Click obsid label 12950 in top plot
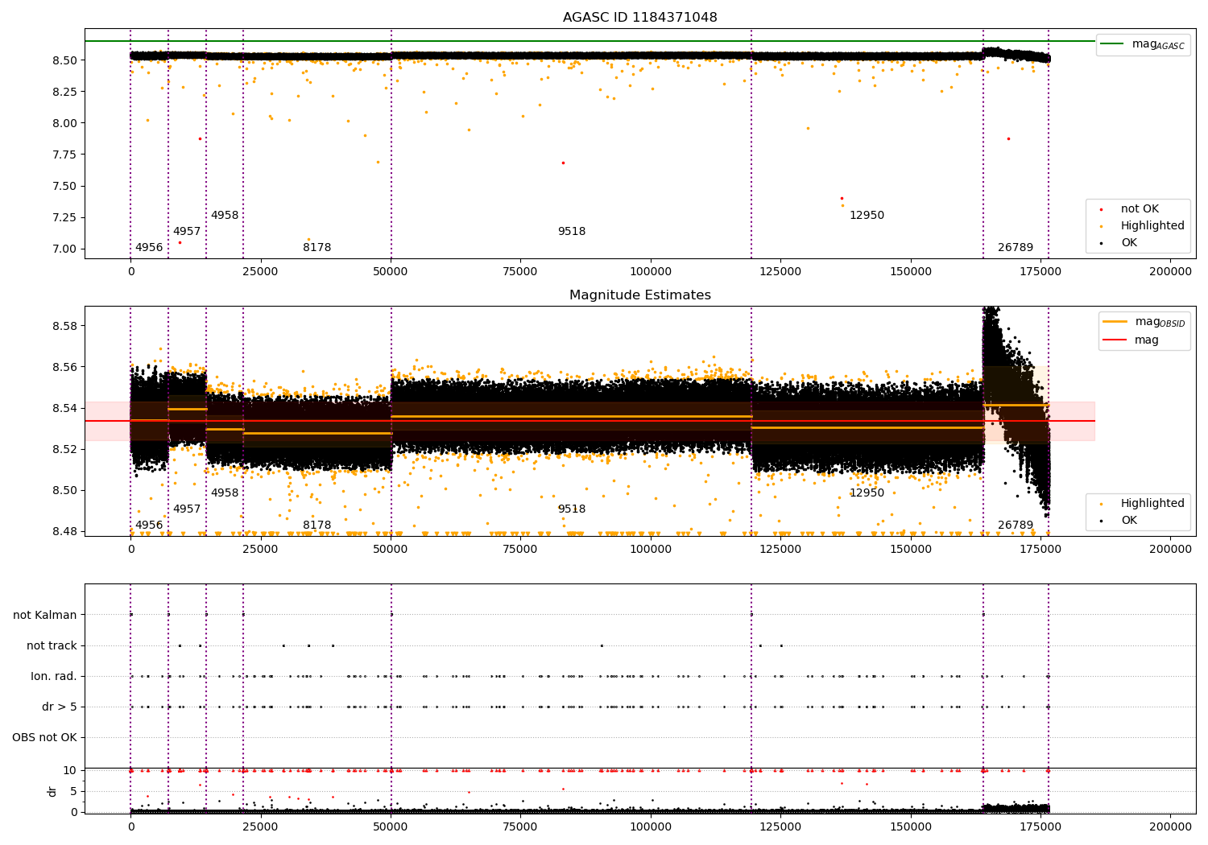Screen dimensions: 1208x845 point(867,216)
